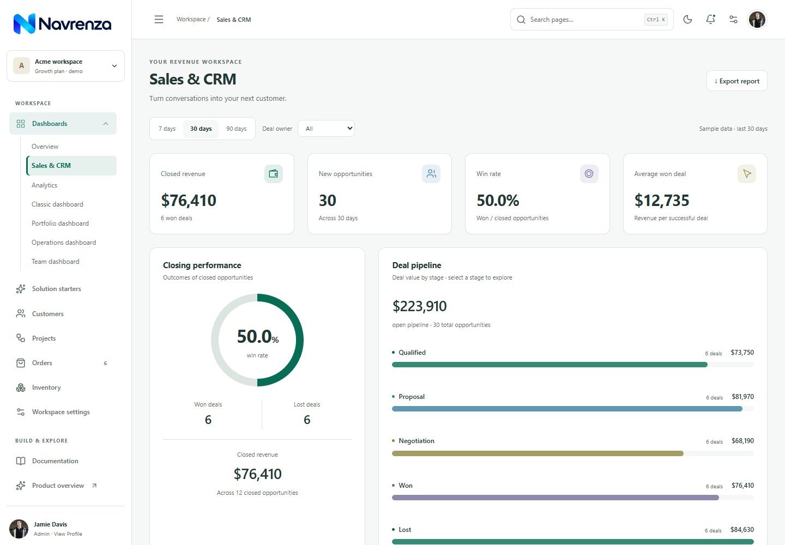Click the Closed revenue wallet icon
Image resolution: width=785 pixels, height=545 pixels.
pyautogui.click(x=274, y=174)
